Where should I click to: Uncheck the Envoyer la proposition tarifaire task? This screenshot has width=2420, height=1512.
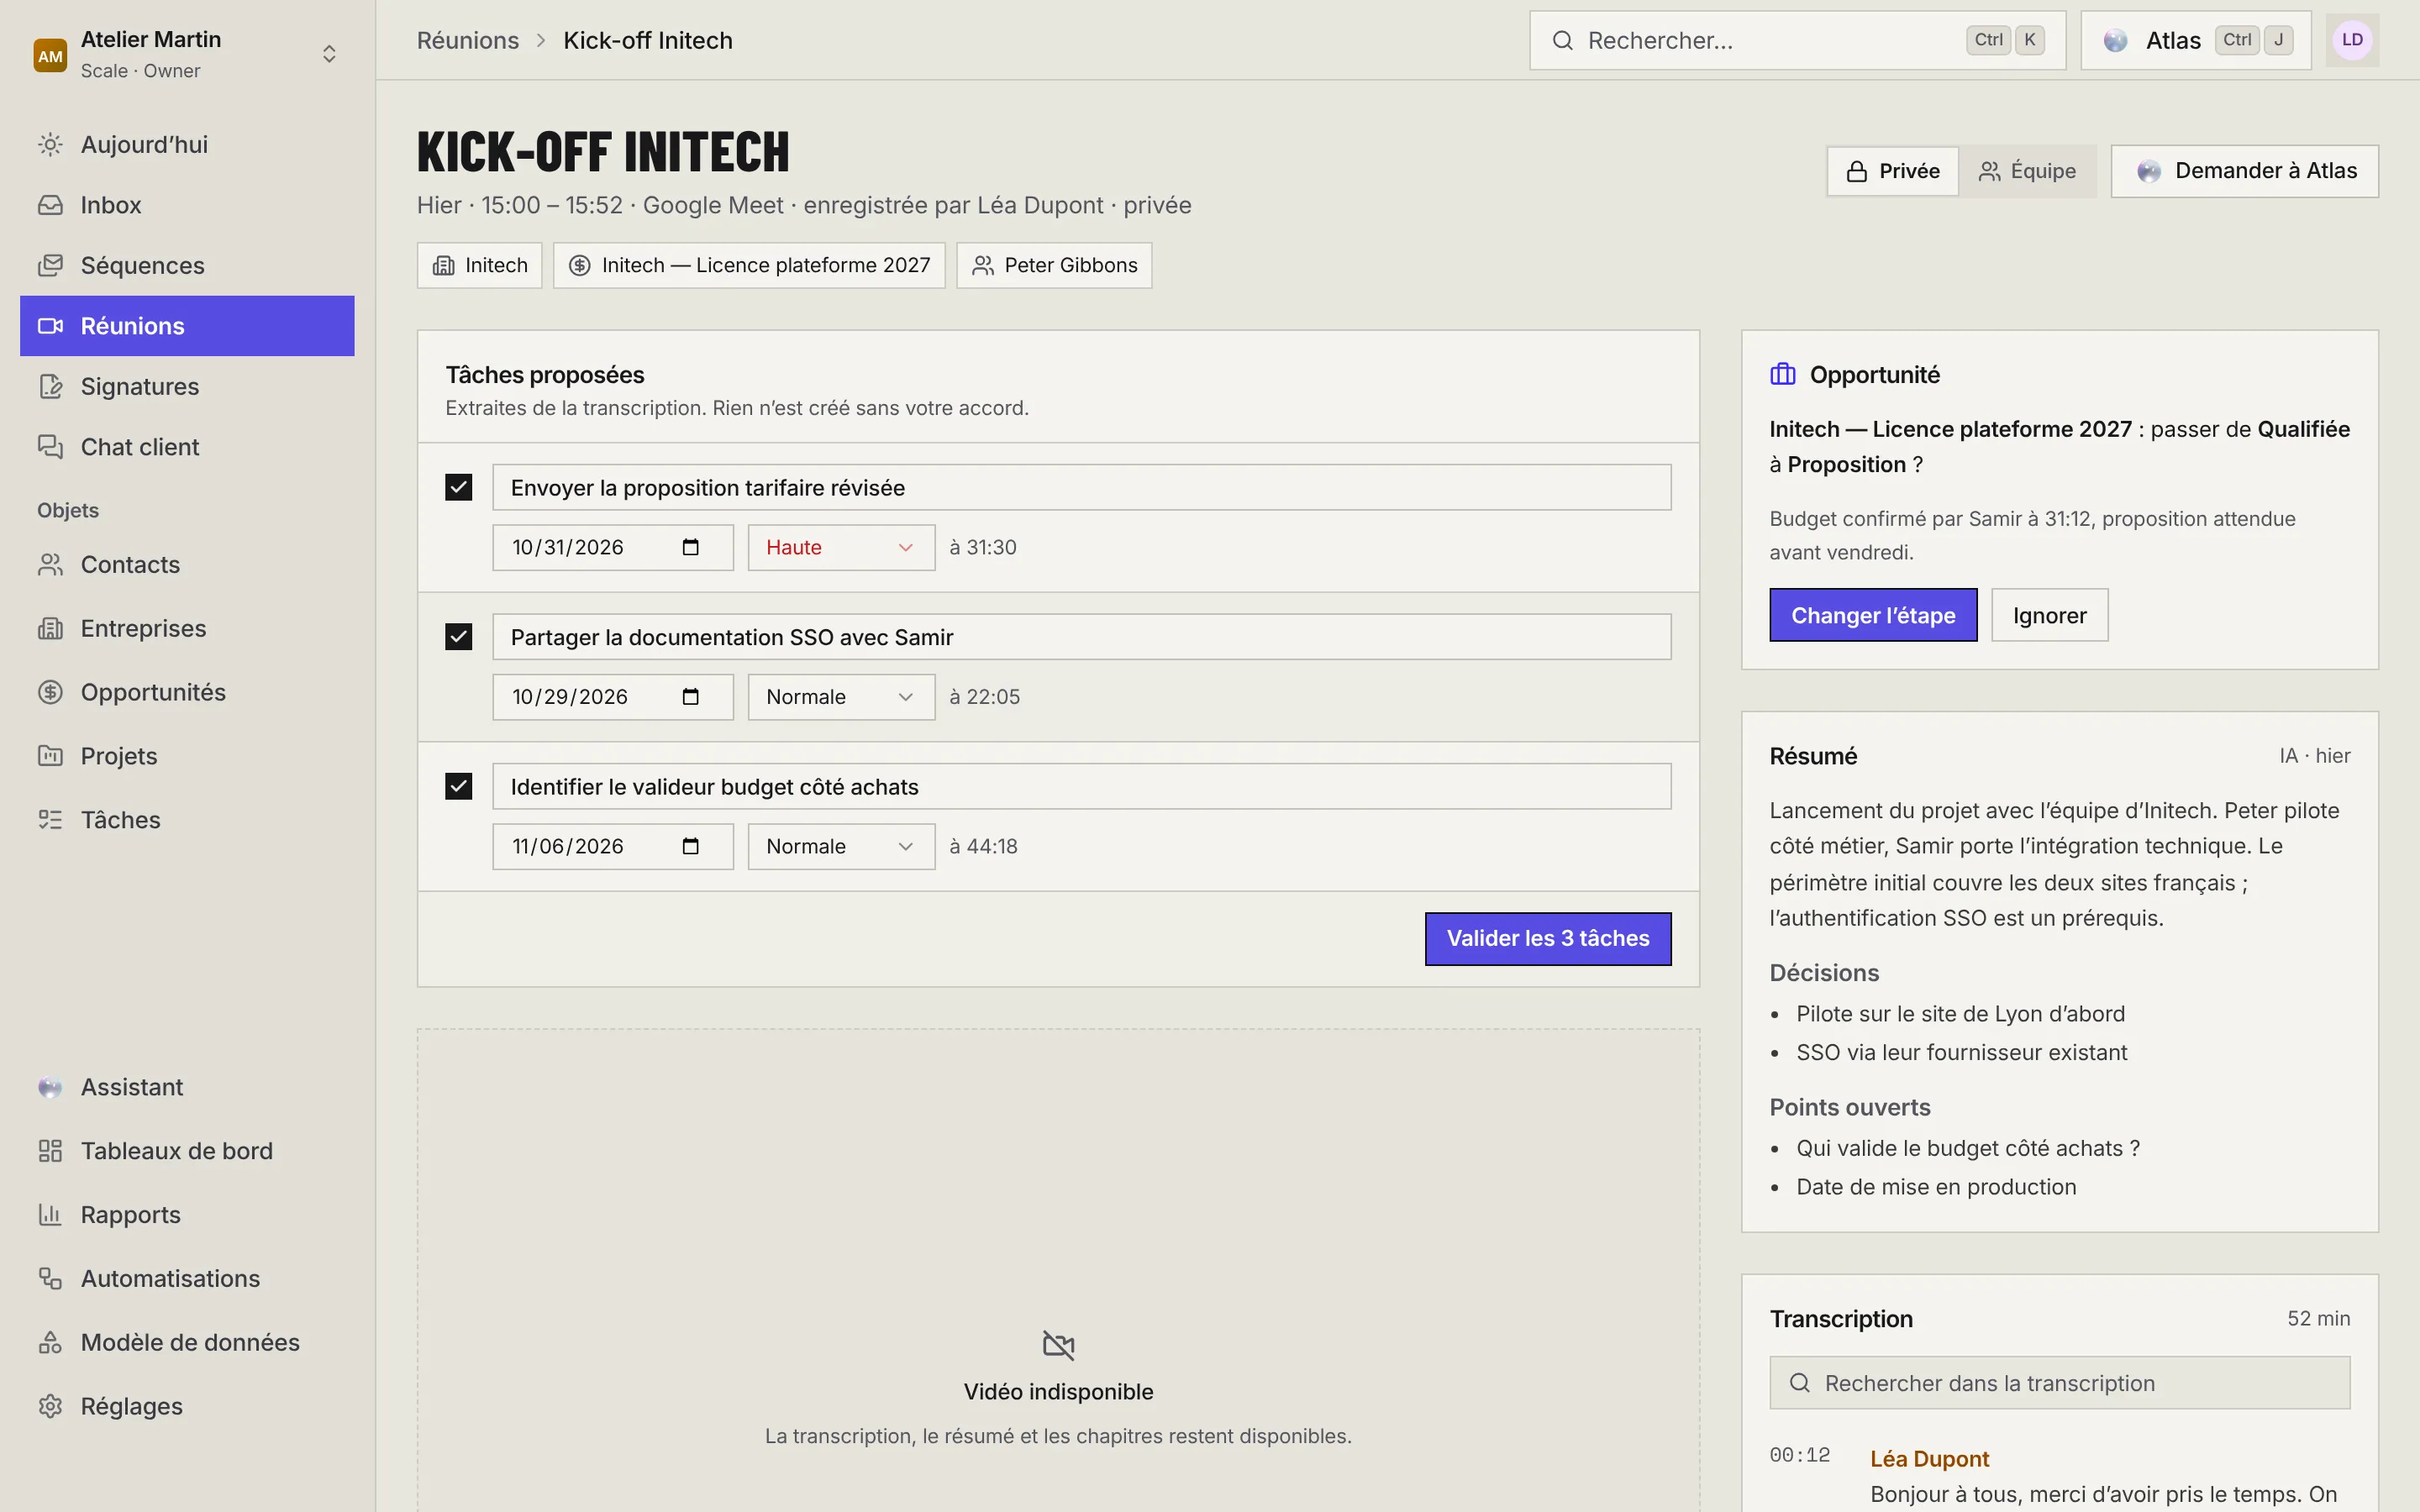click(x=458, y=487)
